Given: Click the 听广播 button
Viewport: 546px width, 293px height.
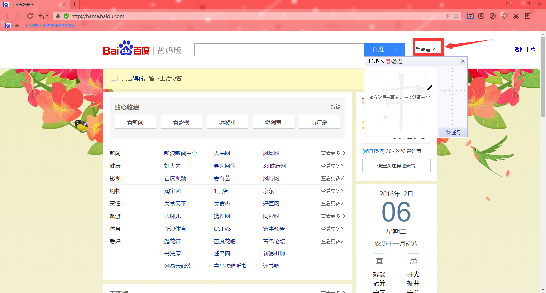Looking at the screenshot, I should tap(319, 122).
